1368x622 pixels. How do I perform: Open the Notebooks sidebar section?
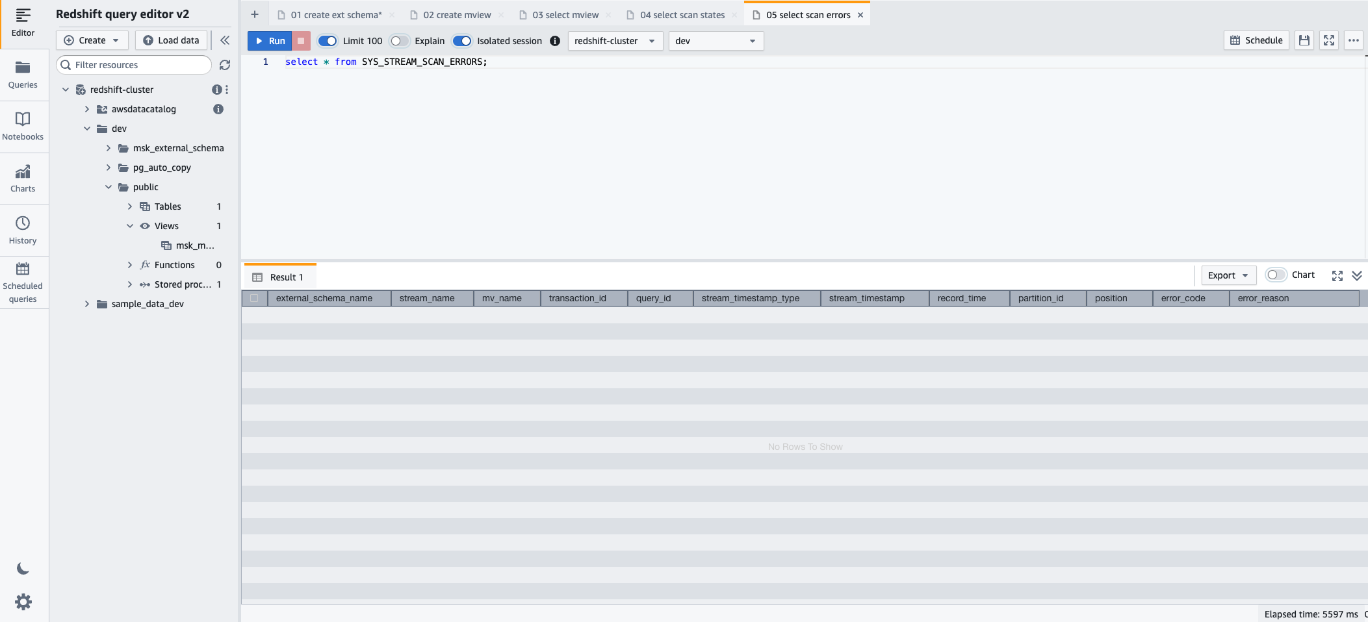pyautogui.click(x=23, y=127)
